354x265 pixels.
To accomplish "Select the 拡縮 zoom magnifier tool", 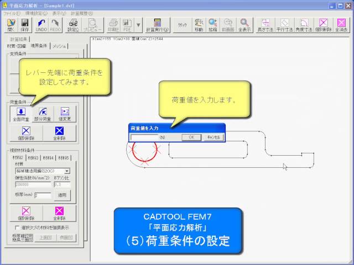I will tap(212, 25).
